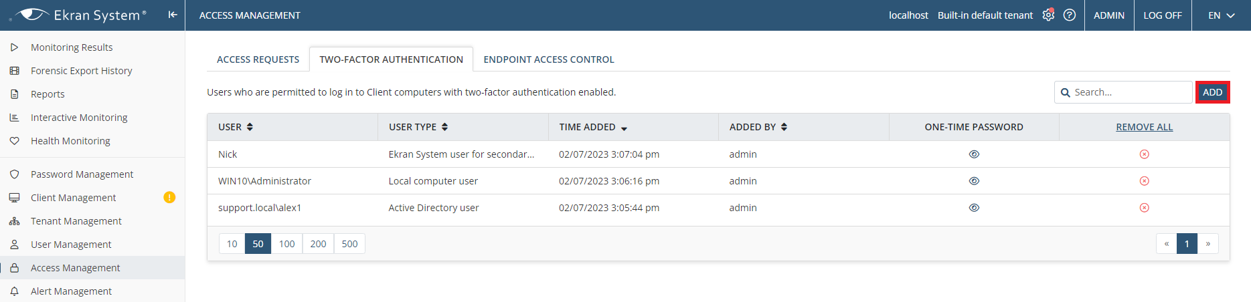This screenshot has height=302, width=1251.
Task: Collapse the sidebar with the arrow icon
Action: click(173, 15)
